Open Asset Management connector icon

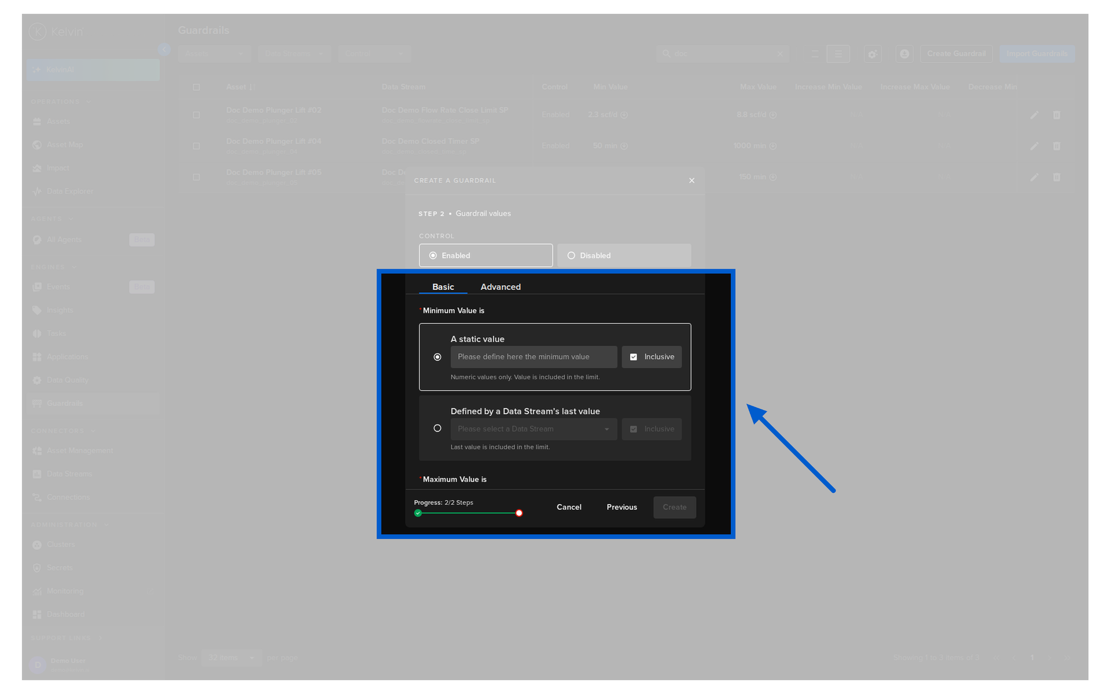pos(37,451)
